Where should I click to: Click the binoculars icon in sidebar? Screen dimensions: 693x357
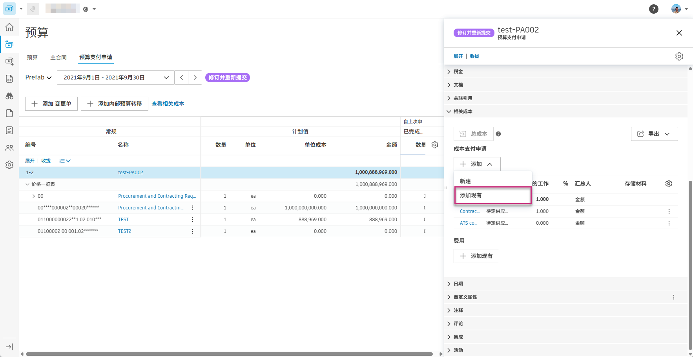(9, 96)
